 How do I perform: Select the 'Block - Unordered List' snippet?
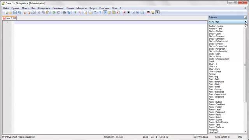click(219, 59)
